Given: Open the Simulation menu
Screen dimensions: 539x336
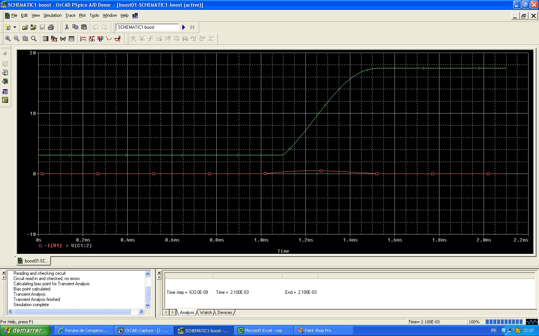Looking at the screenshot, I should pyautogui.click(x=52, y=15).
